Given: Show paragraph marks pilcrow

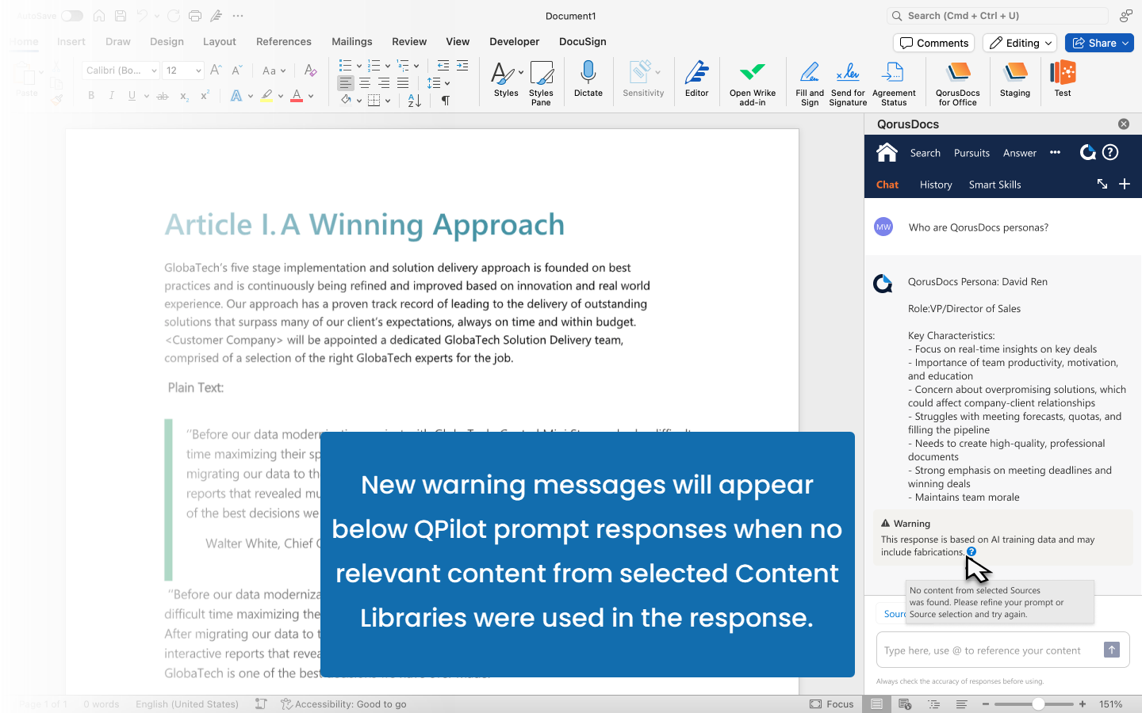Looking at the screenshot, I should tap(446, 101).
